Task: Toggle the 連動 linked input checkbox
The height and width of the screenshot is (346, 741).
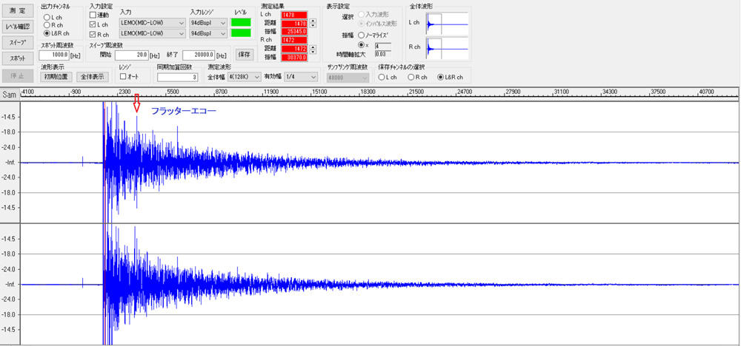Action: coord(93,15)
